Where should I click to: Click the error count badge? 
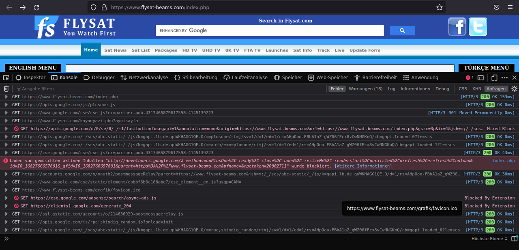[x=470, y=78]
